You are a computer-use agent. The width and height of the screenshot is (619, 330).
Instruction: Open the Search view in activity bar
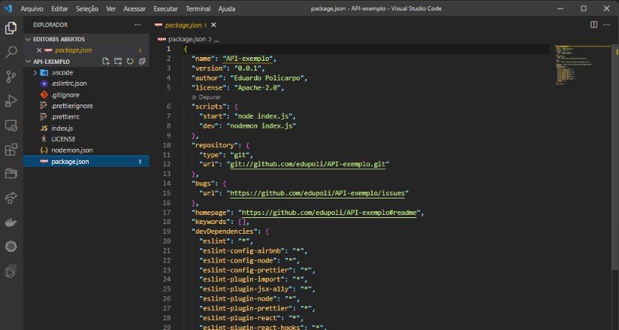pyautogui.click(x=11, y=52)
